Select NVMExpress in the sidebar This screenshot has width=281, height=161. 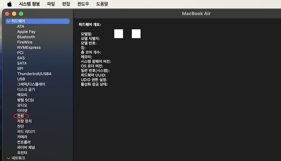tap(29, 48)
